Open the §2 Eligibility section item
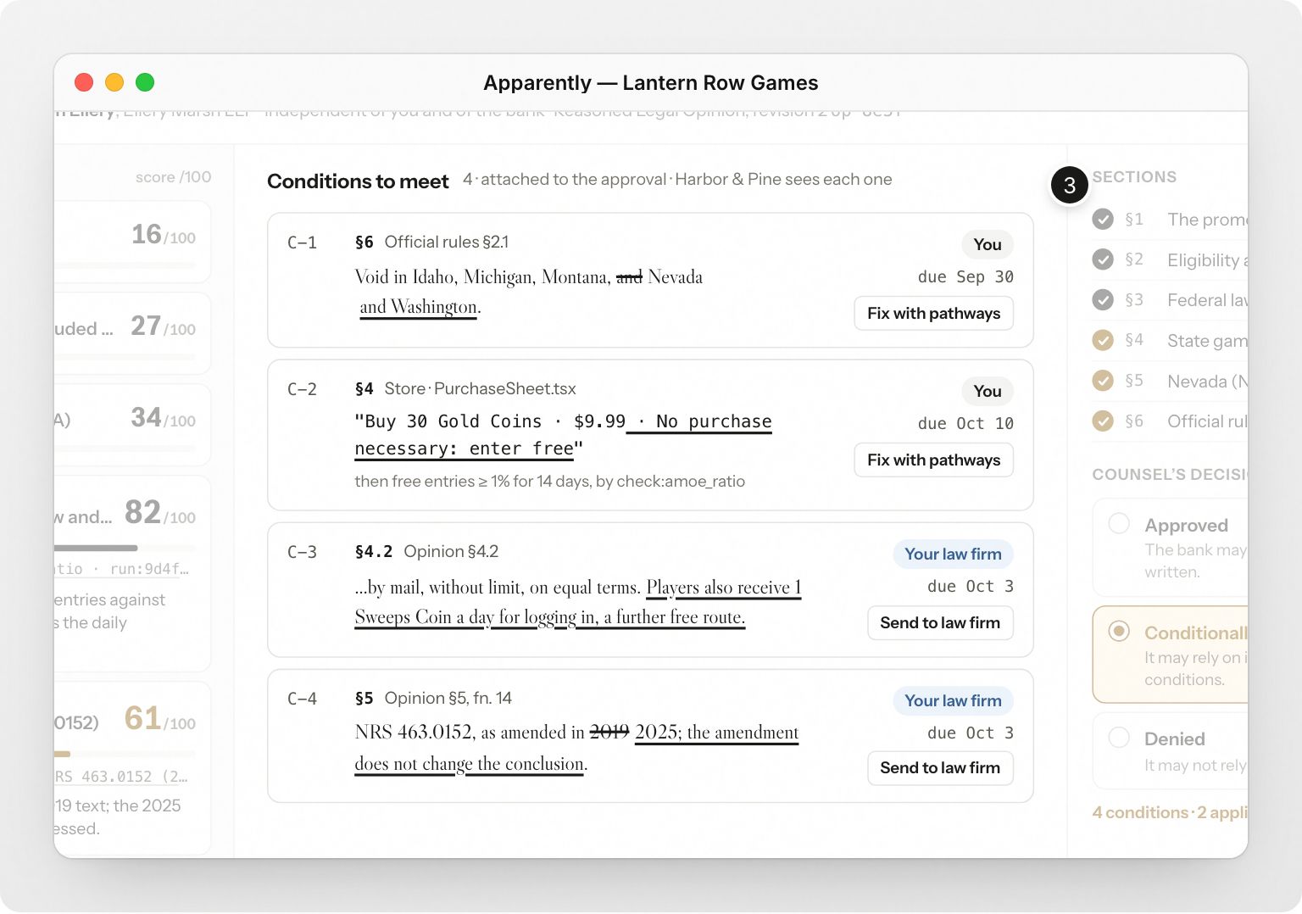The image size is (1302, 914). coord(1170,259)
